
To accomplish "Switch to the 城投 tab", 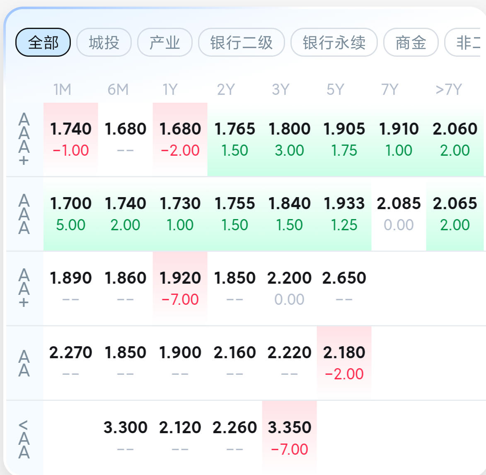I will point(104,42).
